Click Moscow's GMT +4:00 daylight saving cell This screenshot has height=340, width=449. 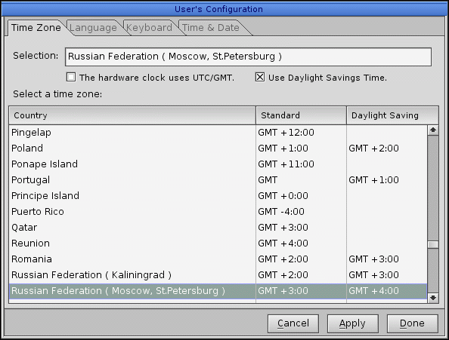(373, 291)
